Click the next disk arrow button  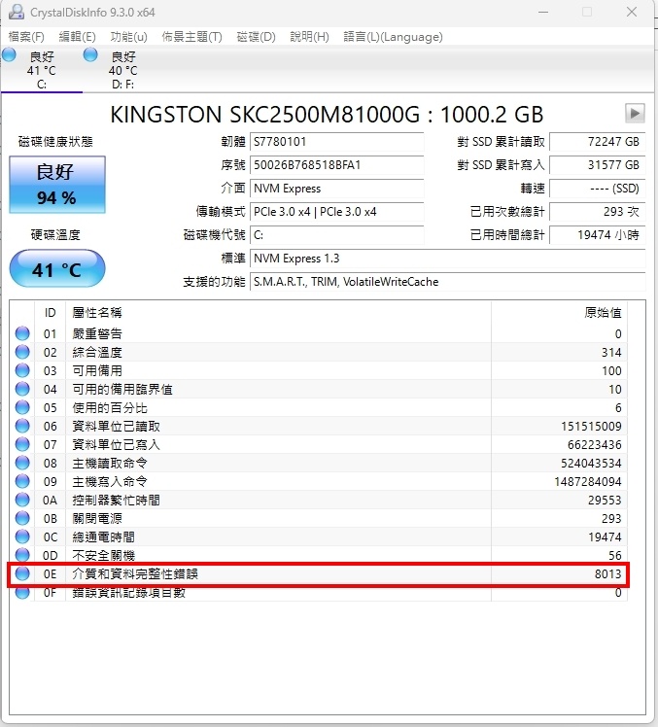point(635,113)
